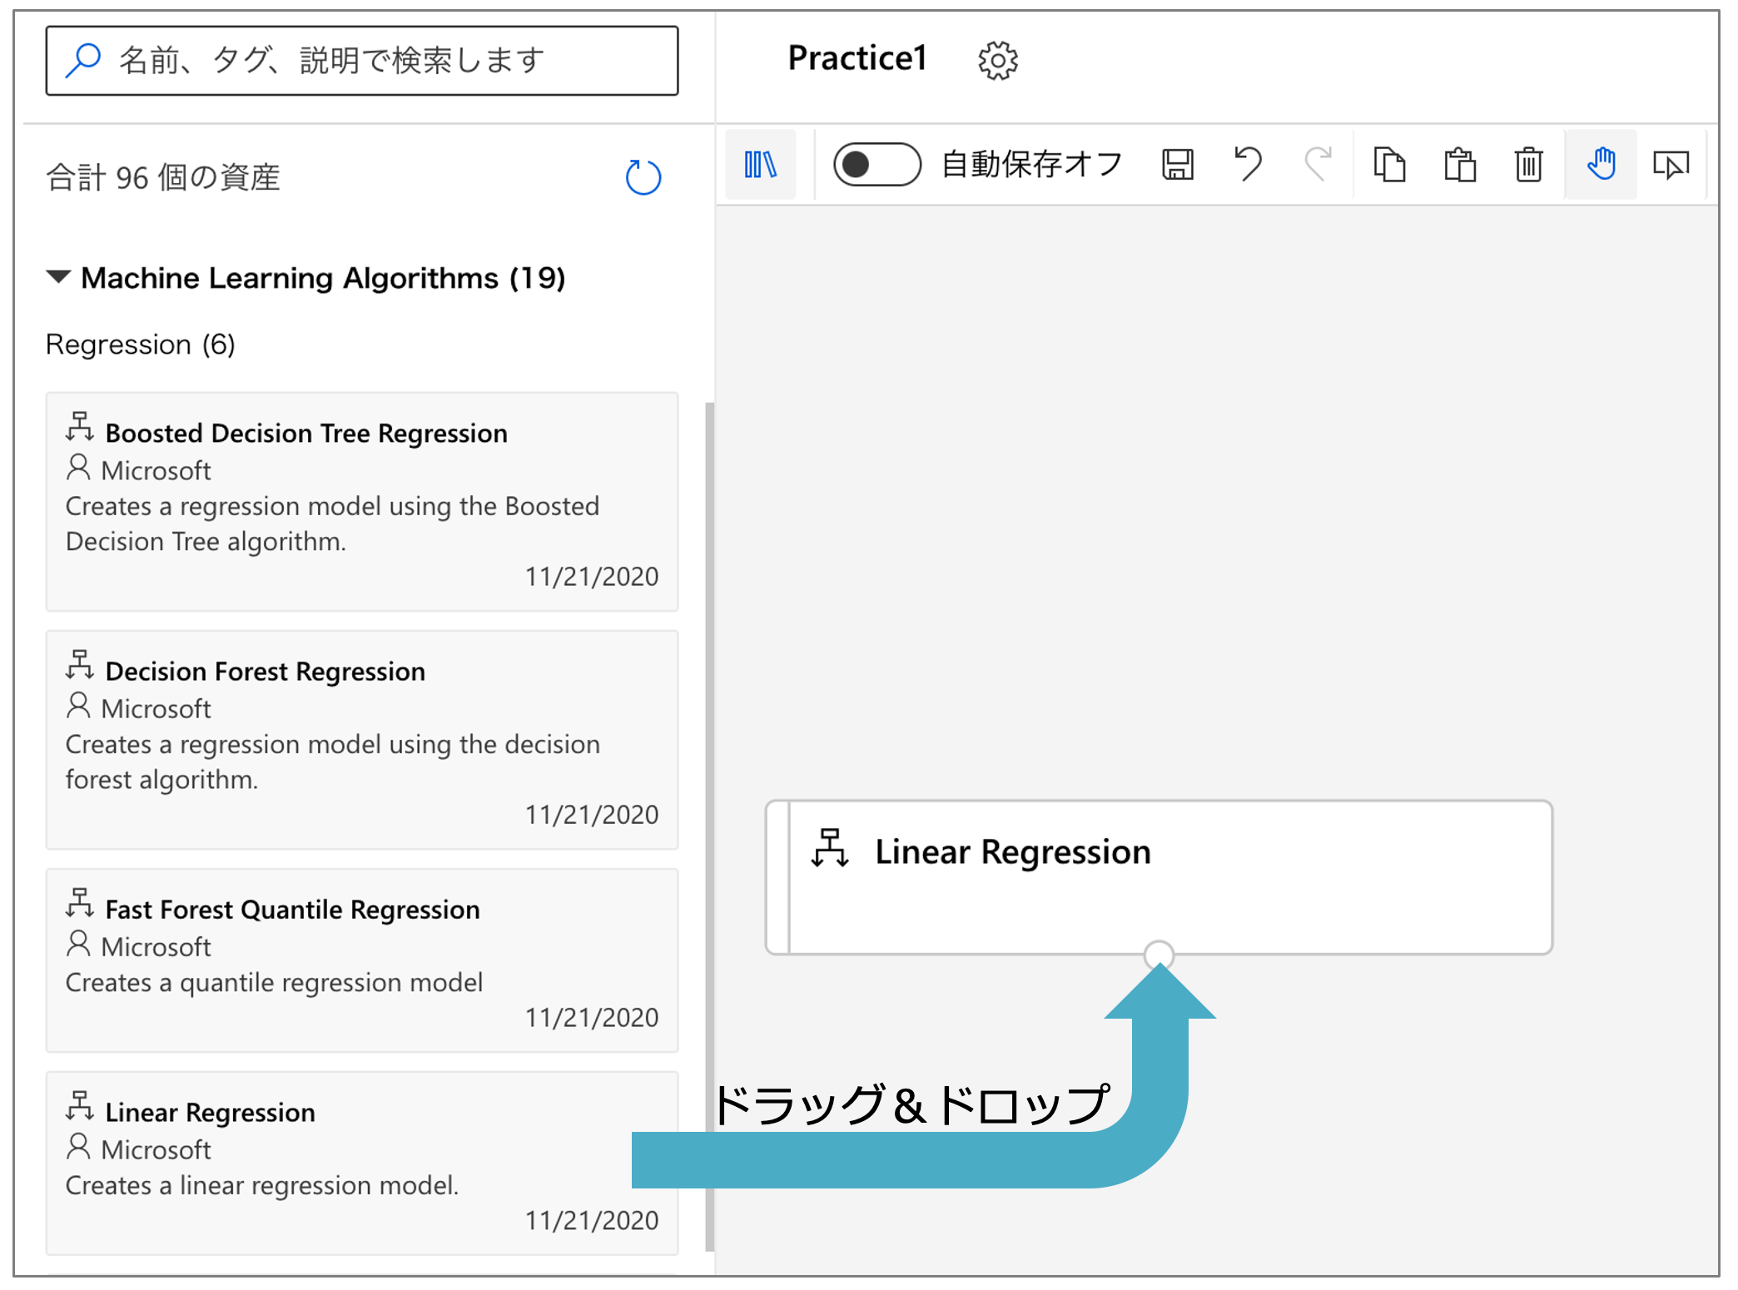Click the save pipeline icon
The image size is (1738, 1290).
pos(1177,164)
